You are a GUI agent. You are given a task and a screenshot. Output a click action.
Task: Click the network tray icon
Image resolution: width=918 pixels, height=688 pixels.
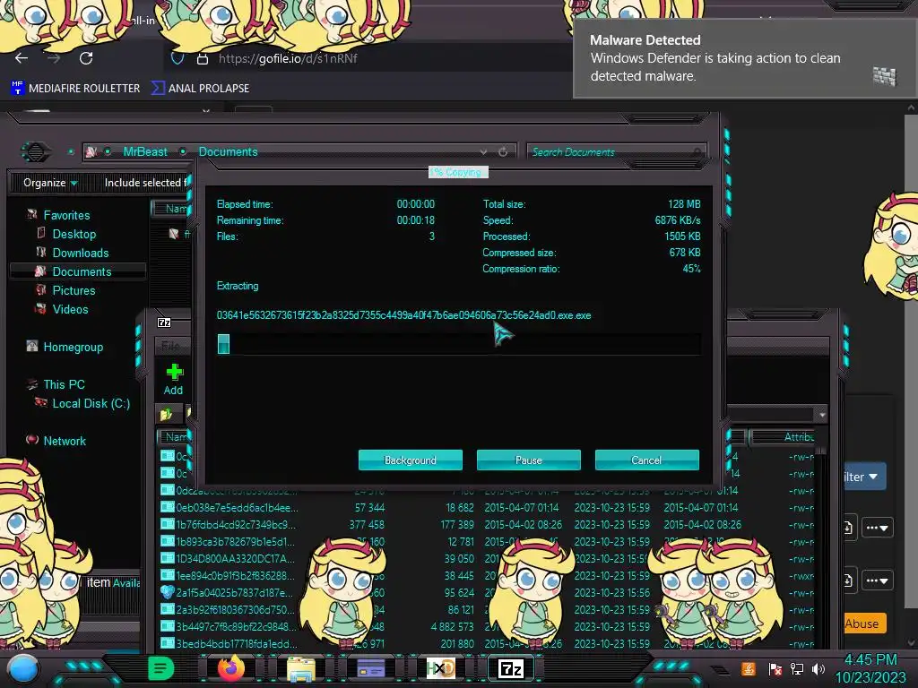pos(797,668)
